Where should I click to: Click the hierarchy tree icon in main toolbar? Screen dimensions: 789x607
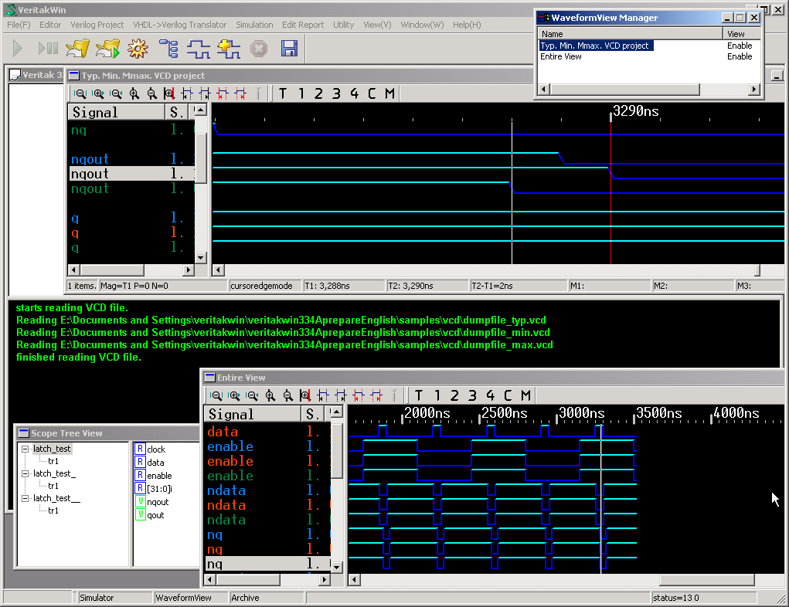click(x=168, y=49)
